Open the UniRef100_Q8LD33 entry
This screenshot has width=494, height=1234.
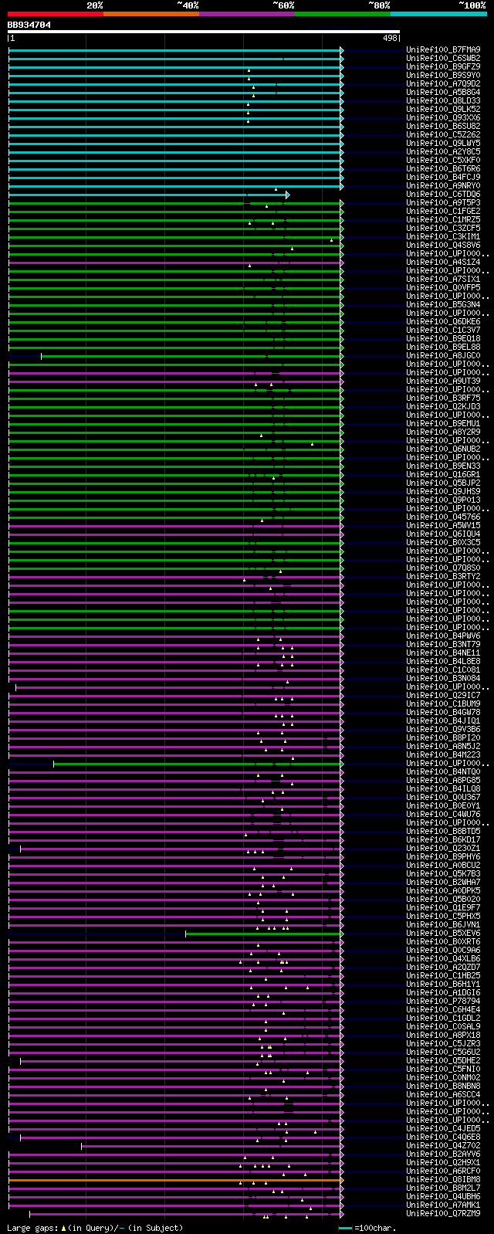click(443, 101)
